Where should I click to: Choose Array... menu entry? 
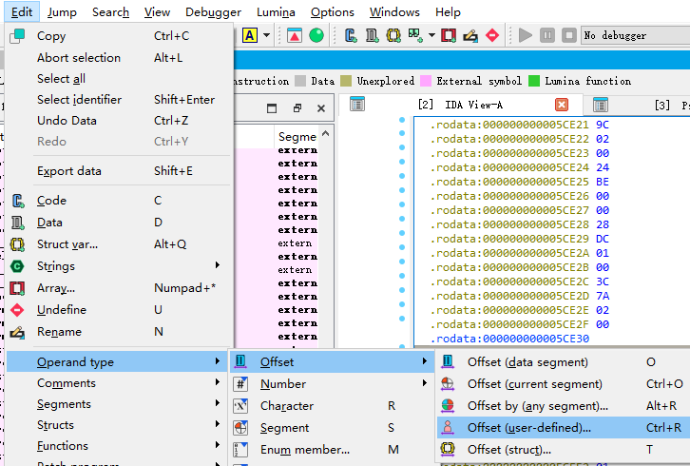pyautogui.click(x=119, y=288)
